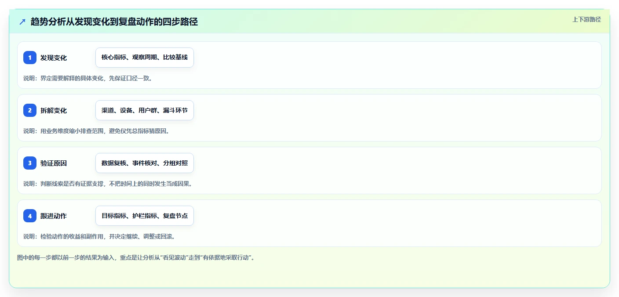Click the trend arrow icon beside the title

coord(22,22)
